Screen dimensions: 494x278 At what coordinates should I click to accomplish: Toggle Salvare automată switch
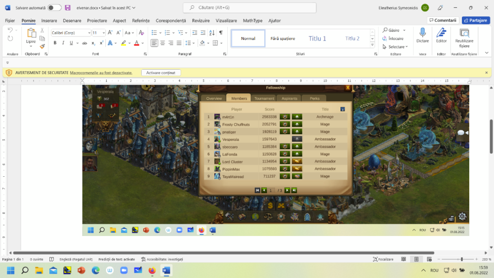pyautogui.click(x=54, y=7)
